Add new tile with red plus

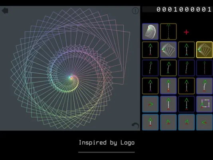click(x=186, y=32)
